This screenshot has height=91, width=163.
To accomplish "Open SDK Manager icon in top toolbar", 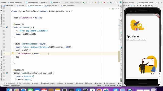I will (111, 3).
